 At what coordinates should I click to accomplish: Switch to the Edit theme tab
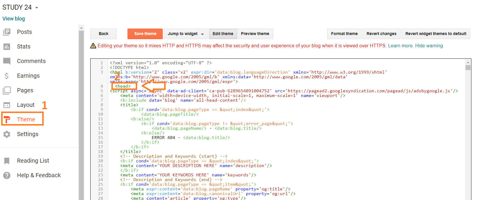[223, 34]
